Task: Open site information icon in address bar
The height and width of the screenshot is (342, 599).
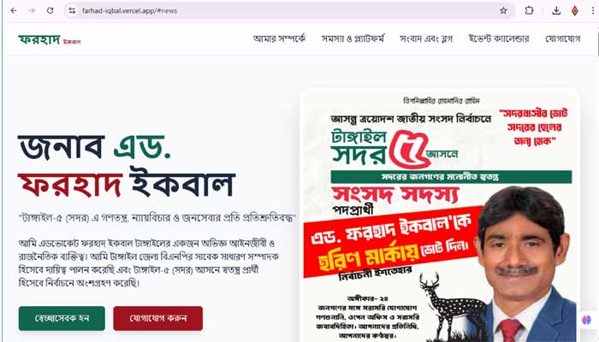Action: coord(72,10)
